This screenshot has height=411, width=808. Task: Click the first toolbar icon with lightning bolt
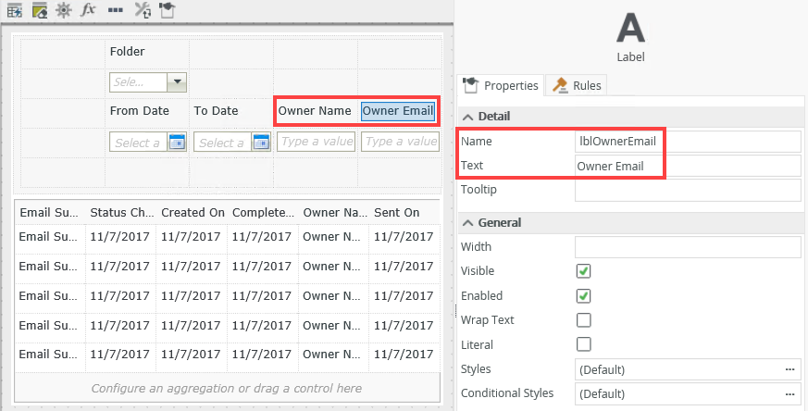[14, 10]
